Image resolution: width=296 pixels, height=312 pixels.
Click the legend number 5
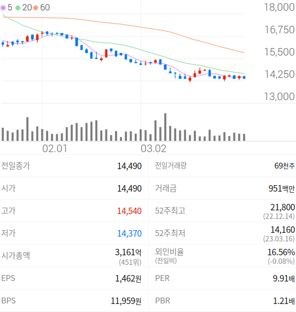tap(10, 7)
